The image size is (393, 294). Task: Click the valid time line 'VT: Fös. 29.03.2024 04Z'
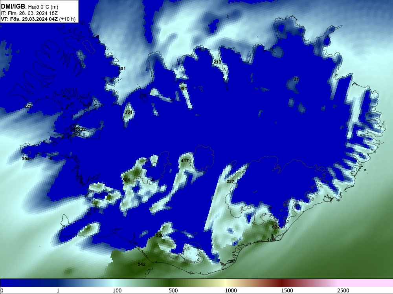coord(29,19)
